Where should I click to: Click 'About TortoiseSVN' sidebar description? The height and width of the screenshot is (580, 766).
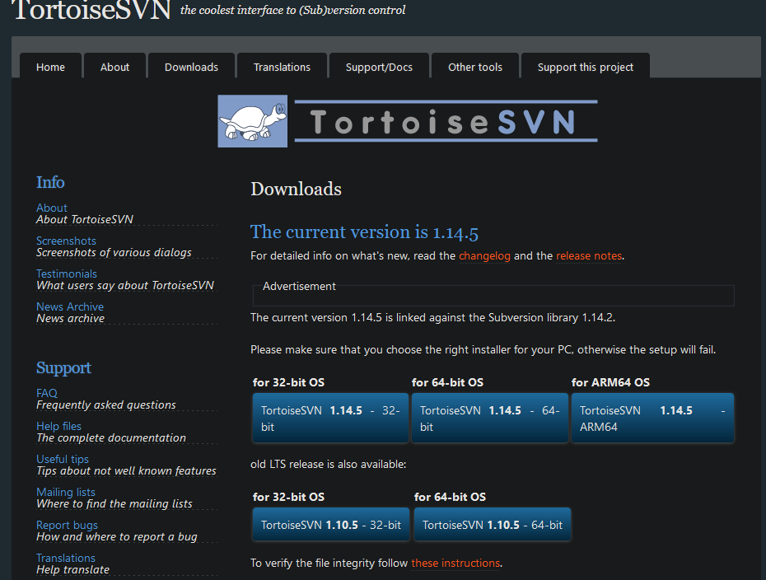coord(85,219)
